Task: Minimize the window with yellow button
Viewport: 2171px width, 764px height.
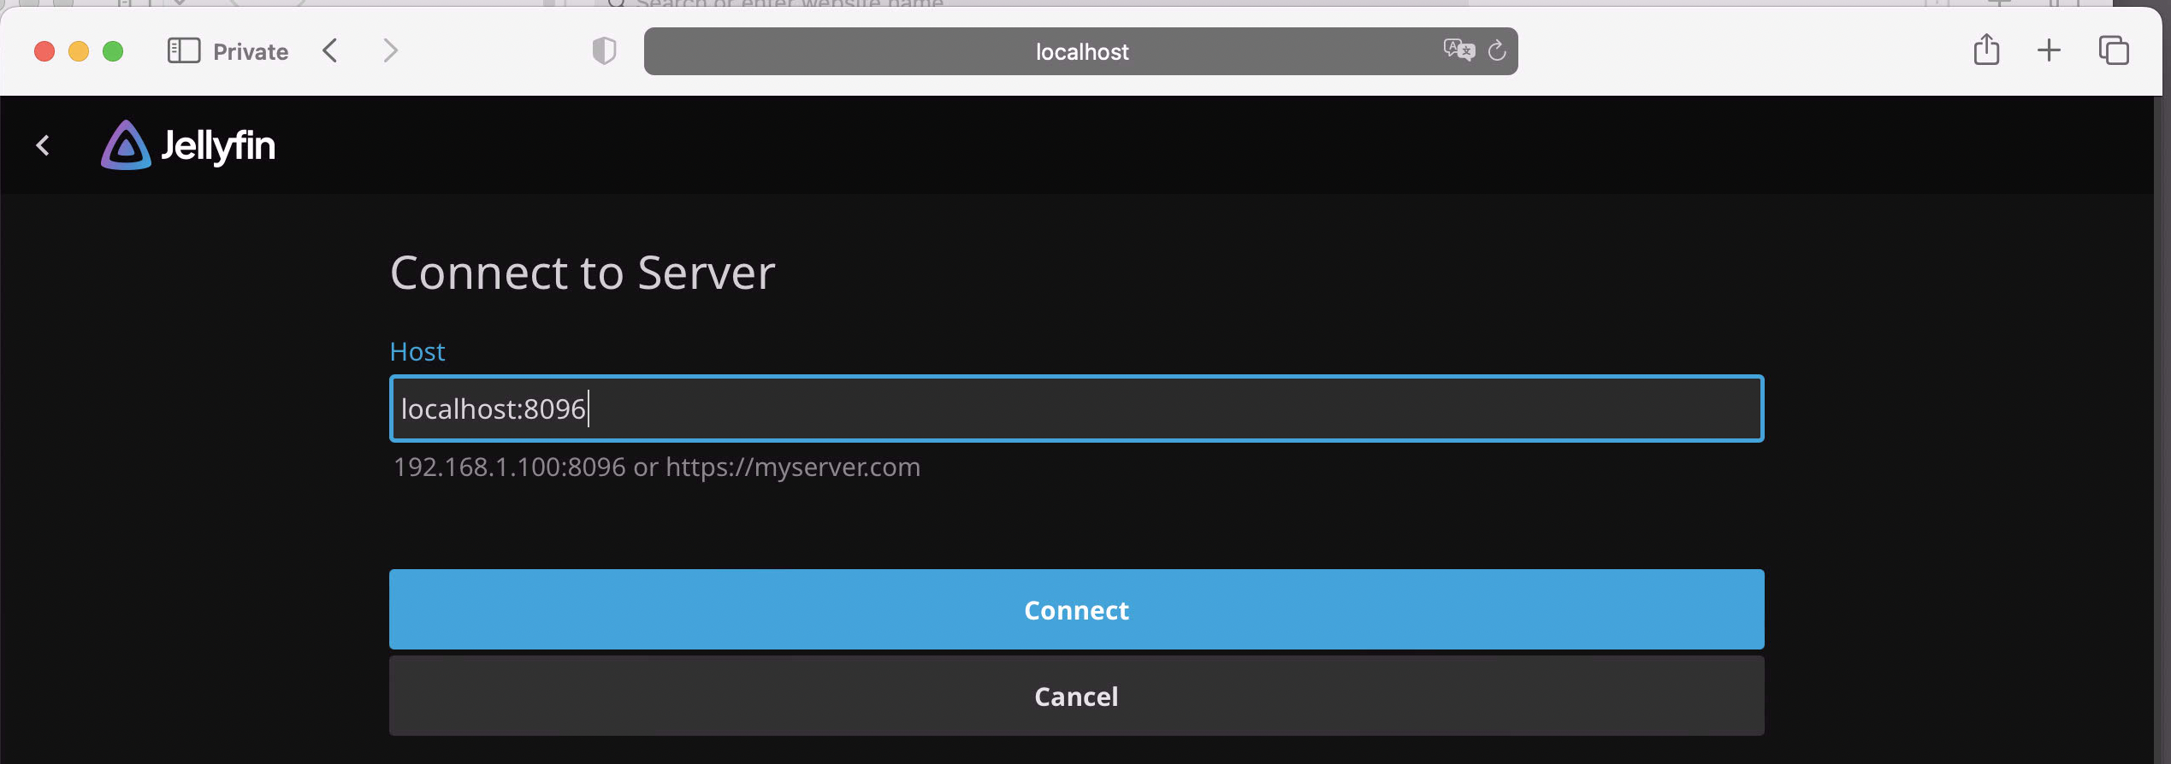Action: (x=79, y=52)
